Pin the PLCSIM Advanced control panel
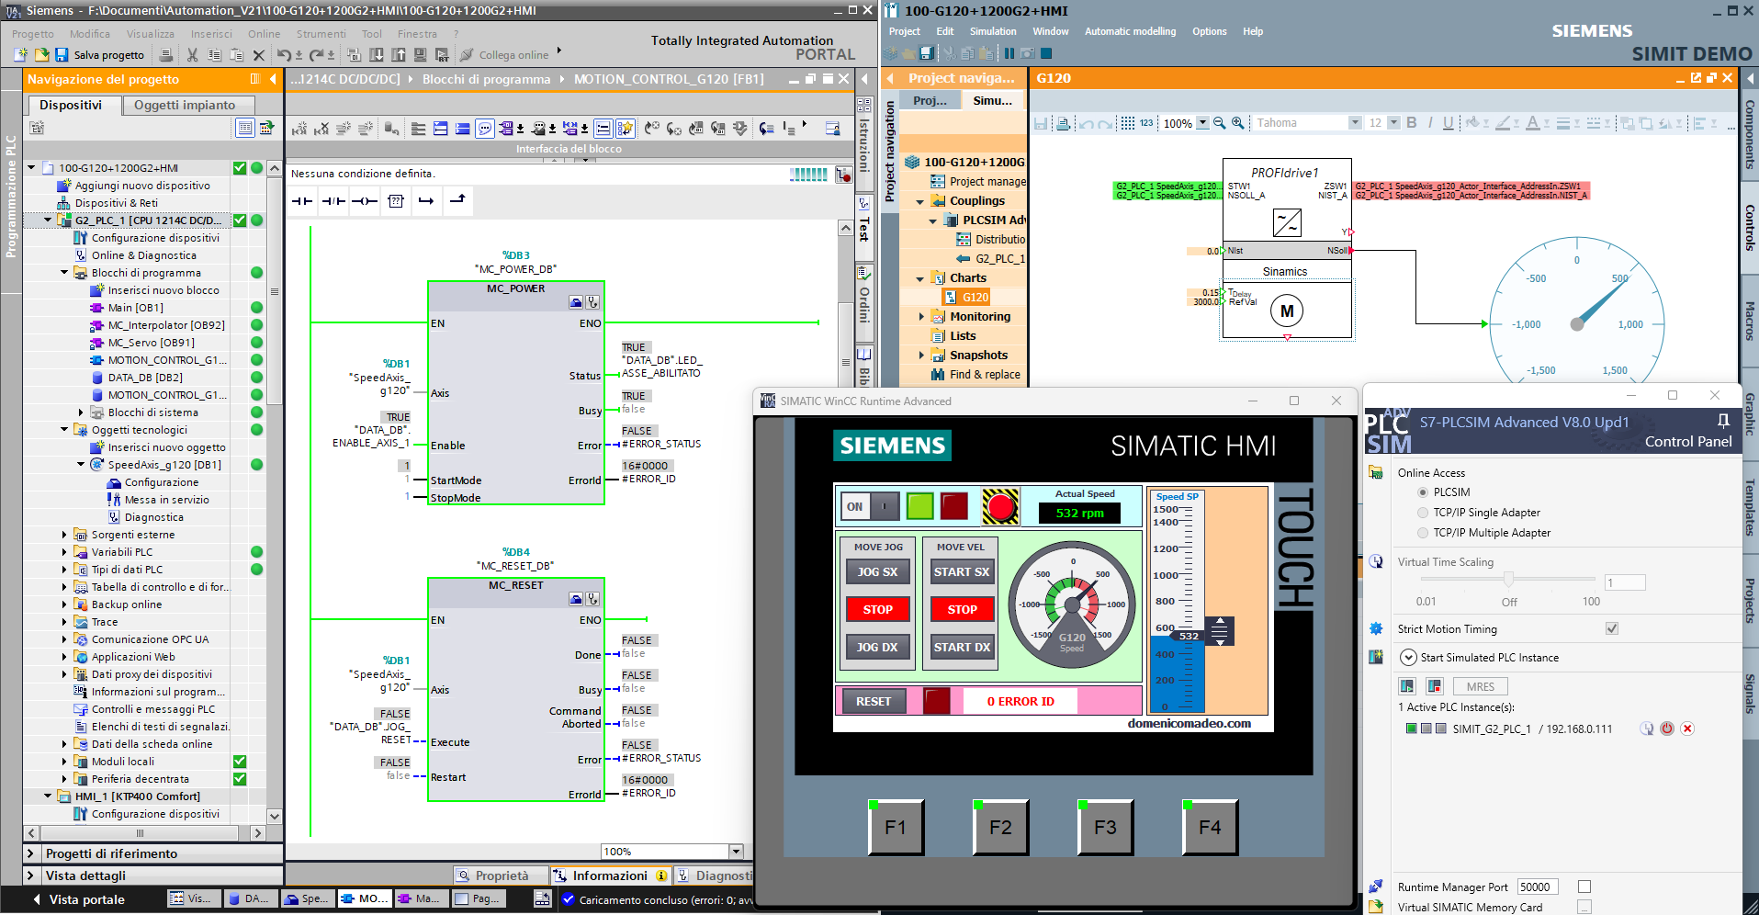The width and height of the screenshot is (1759, 915). point(1723,421)
